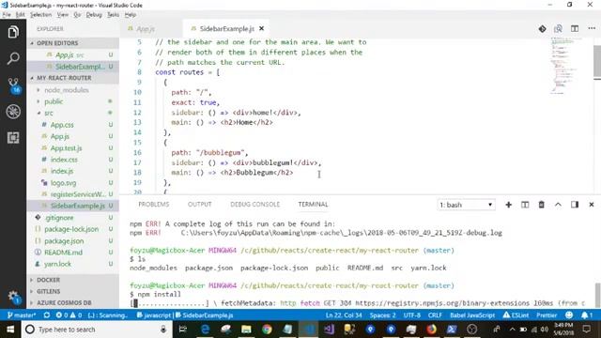
Task: Open the File menu
Action: click(7, 15)
